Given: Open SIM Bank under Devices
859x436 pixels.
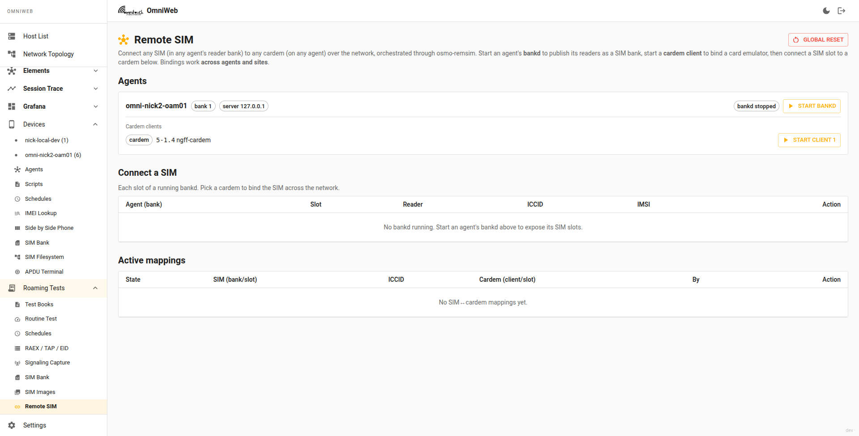Looking at the screenshot, I should pyautogui.click(x=54, y=243).
